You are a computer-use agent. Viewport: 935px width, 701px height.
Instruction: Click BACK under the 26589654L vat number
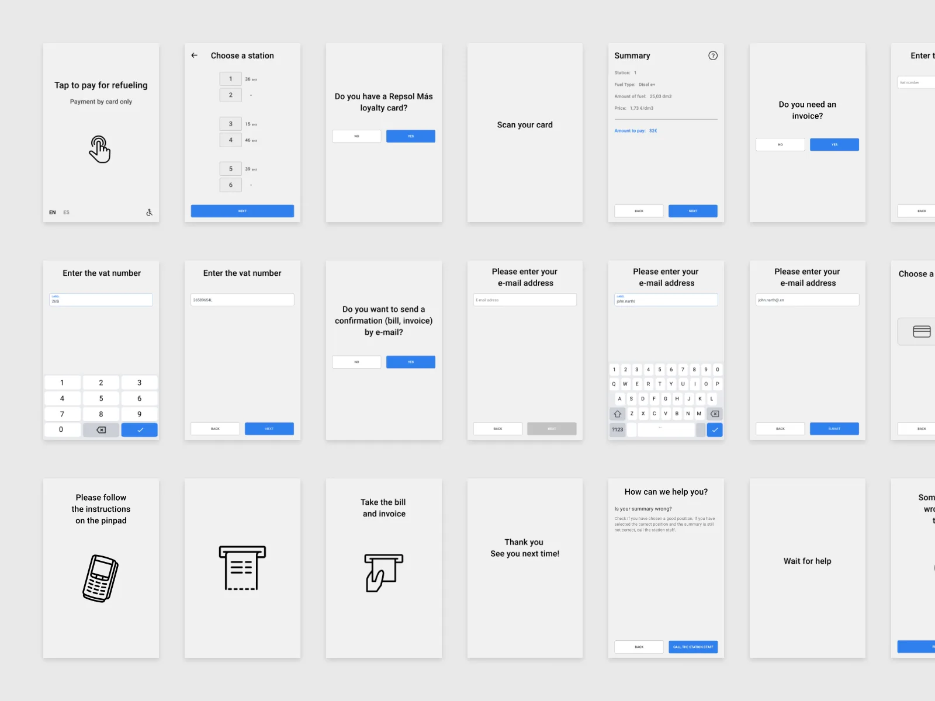click(216, 429)
